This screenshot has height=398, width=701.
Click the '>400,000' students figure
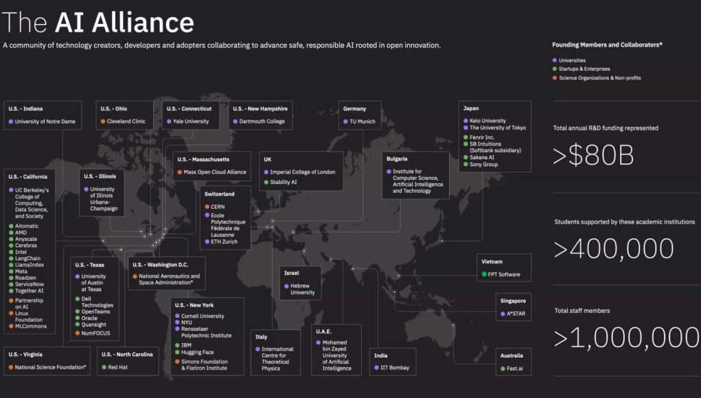(x=613, y=249)
